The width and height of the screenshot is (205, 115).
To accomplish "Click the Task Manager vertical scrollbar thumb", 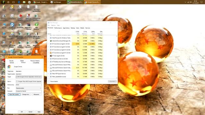I will coord(117,44).
